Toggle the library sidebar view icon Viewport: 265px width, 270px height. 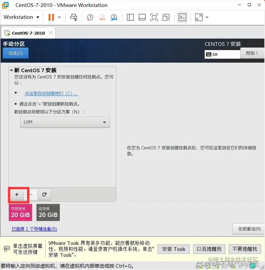(x=130, y=17)
